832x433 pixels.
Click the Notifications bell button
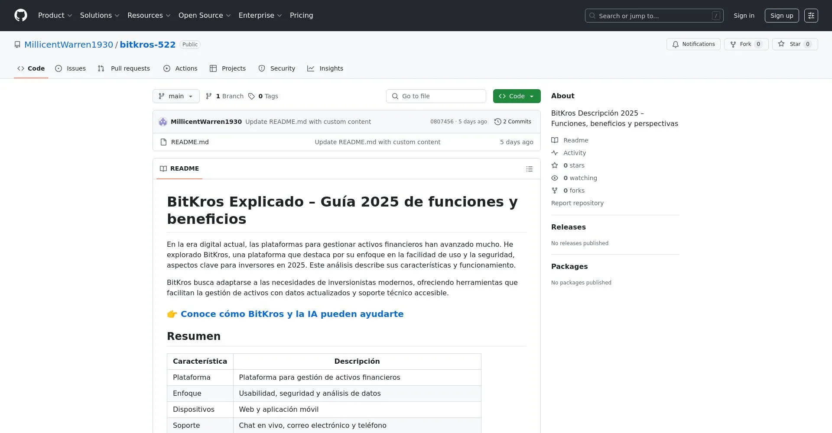point(693,44)
